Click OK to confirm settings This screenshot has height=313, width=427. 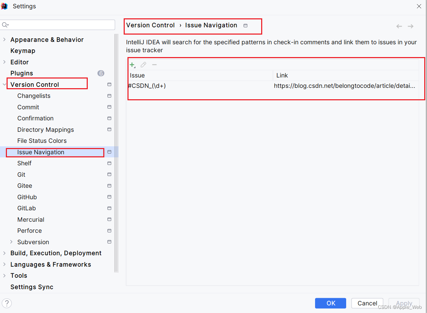click(331, 303)
